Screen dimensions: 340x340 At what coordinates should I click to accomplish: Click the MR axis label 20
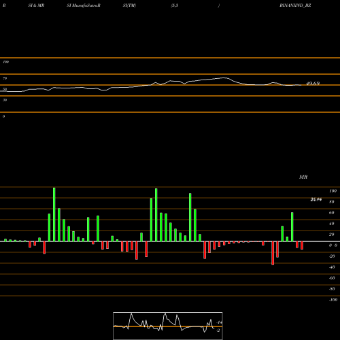(332, 235)
